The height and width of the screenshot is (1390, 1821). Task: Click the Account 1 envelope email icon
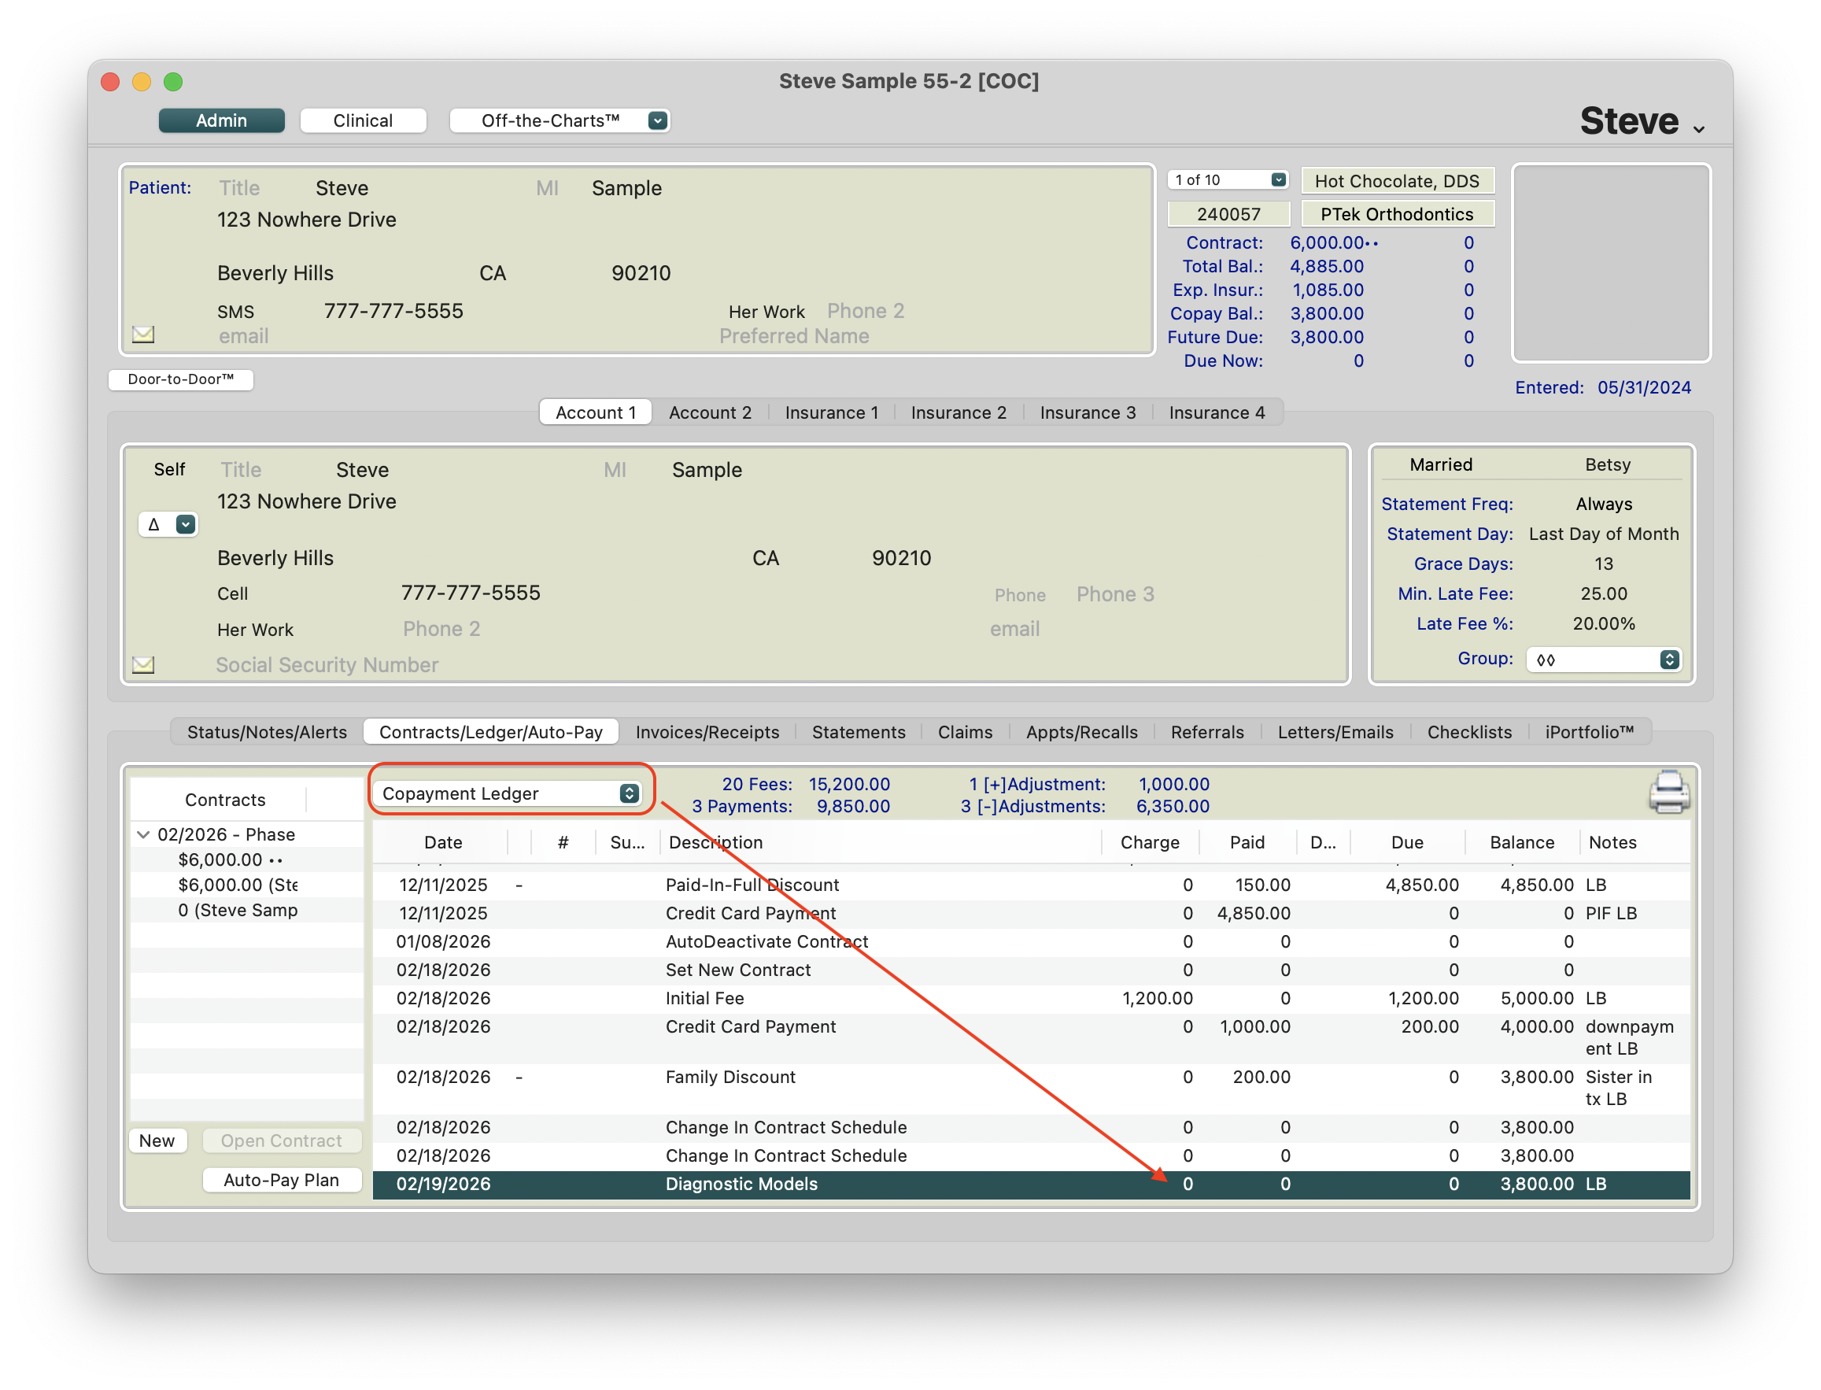click(x=143, y=664)
